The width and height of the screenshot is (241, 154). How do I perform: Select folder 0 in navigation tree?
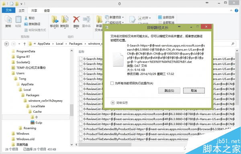[x=34, y=117]
